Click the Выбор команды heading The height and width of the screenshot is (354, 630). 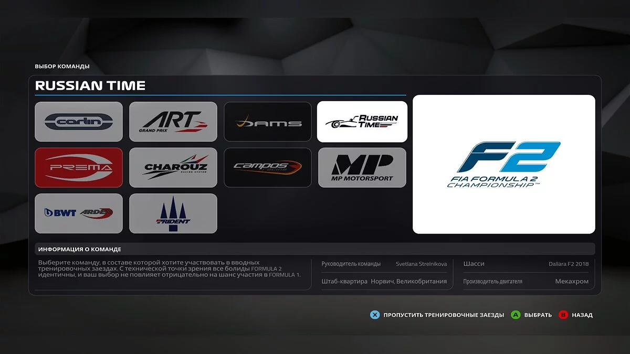tap(62, 67)
